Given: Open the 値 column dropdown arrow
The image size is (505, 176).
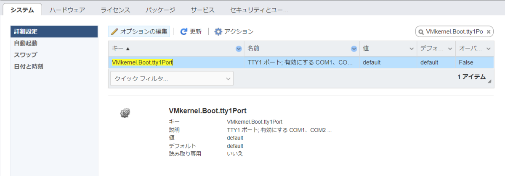Looking at the screenshot, I should tap(412, 49).
